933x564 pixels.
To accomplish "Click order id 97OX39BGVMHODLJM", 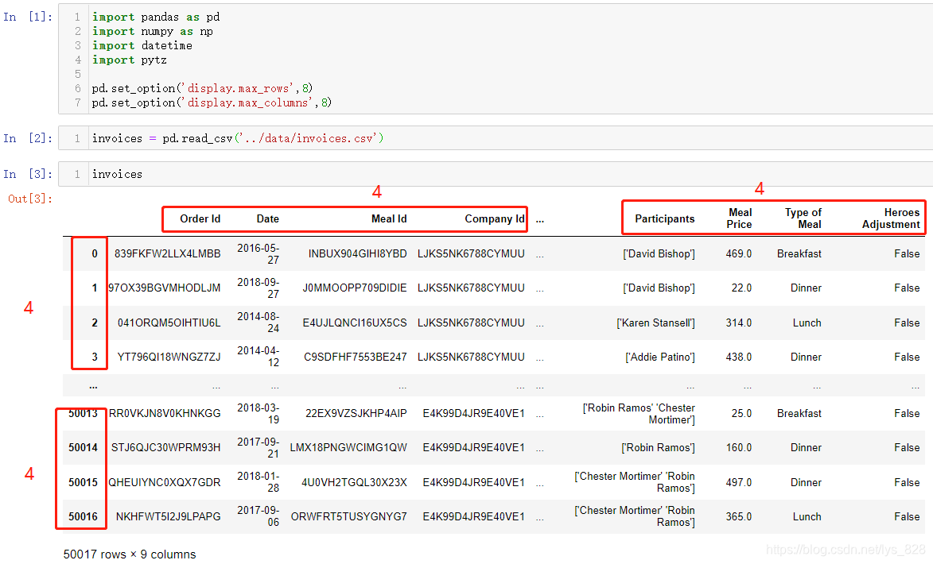I will click(164, 288).
